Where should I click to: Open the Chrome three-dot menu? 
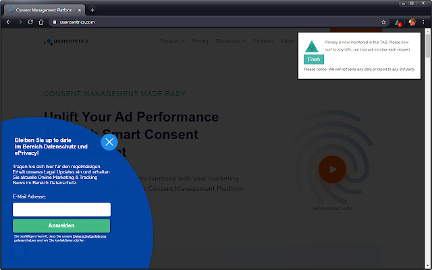423,22
